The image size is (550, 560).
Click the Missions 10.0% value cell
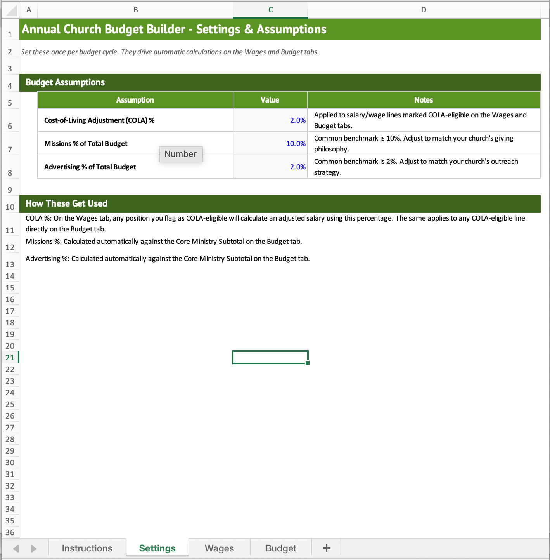click(x=270, y=143)
